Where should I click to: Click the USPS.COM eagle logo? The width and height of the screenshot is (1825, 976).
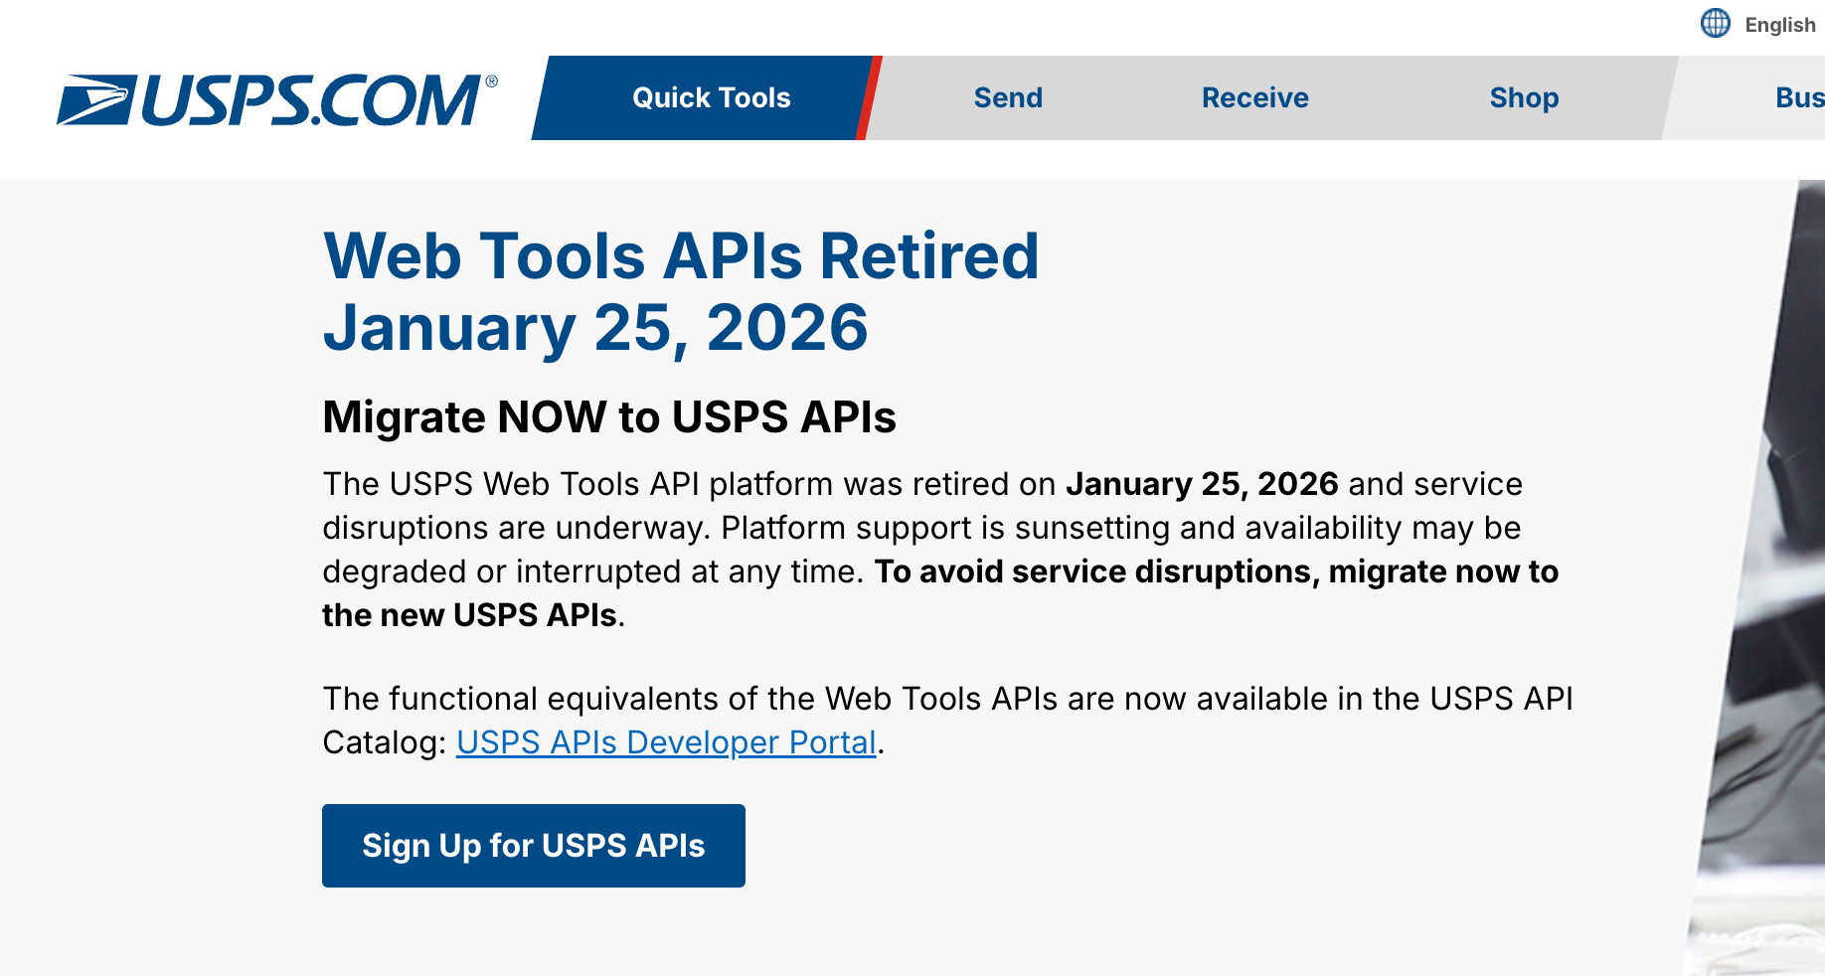pyautogui.click(x=277, y=100)
